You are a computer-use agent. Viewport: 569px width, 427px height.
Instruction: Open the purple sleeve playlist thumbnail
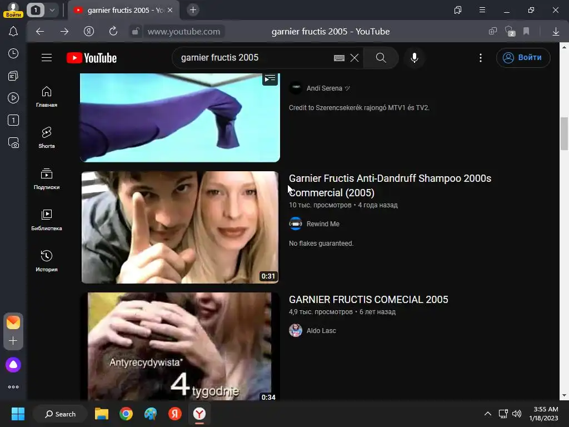tap(180, 117)
